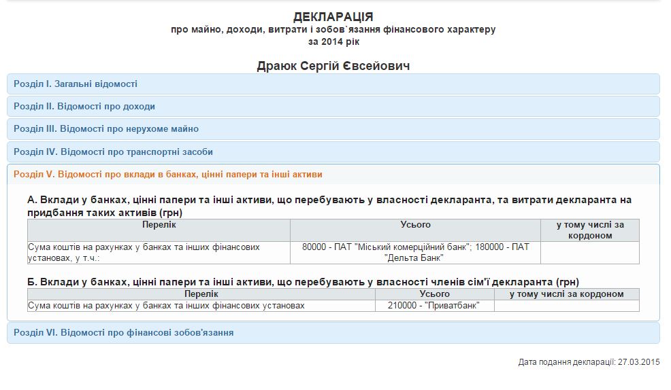Click empty abroad cell in declarant's table A
The width and height of the screenshot is (671, 390).
pyautogui.click(x=589, y=253)
